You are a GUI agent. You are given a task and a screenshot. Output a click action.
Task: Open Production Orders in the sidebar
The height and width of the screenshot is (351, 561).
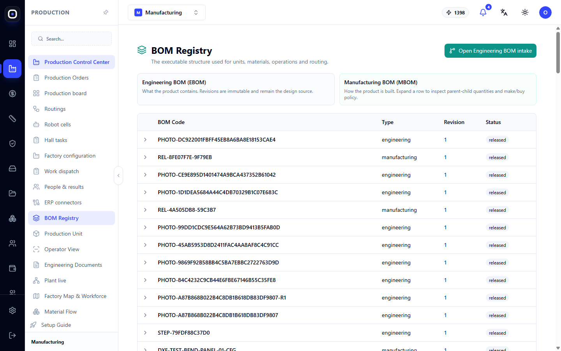[71, 78]
